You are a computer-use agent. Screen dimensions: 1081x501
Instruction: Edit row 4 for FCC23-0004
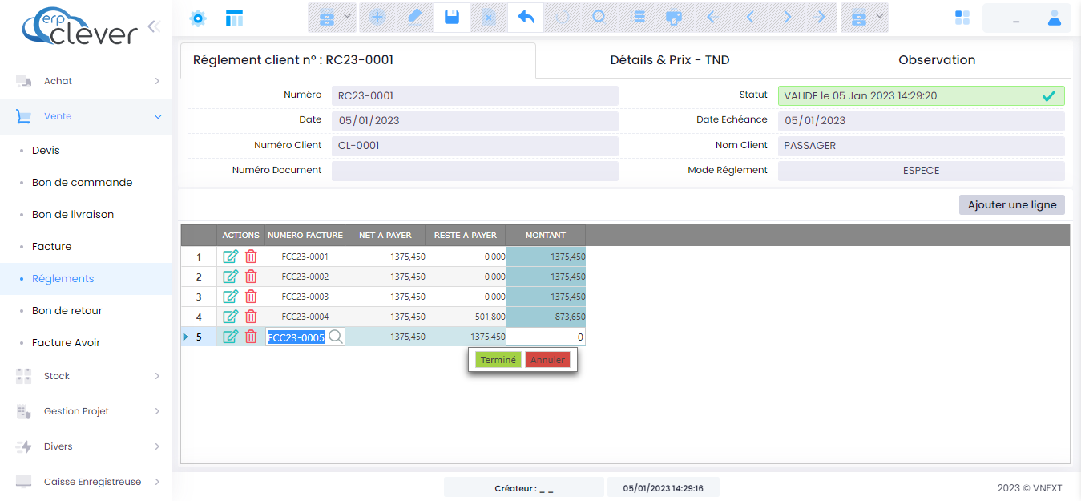[x=230, y=317]
